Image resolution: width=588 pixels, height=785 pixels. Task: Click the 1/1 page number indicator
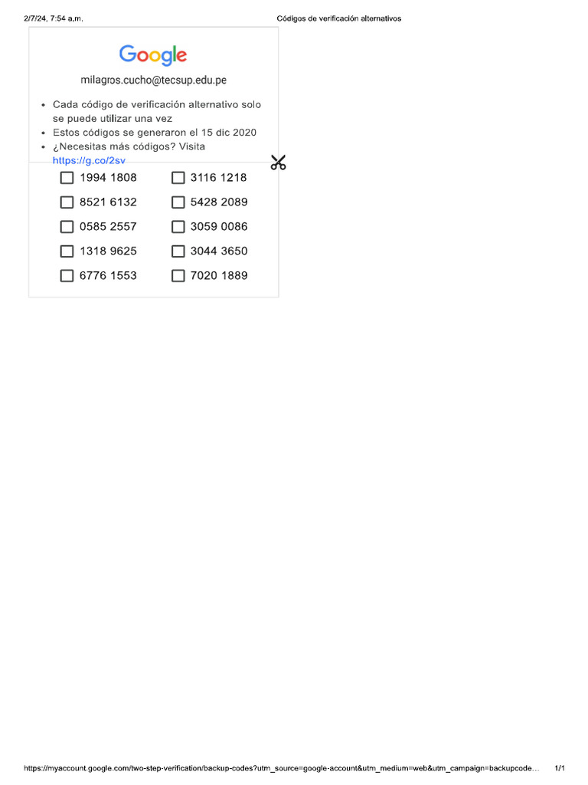click(560, 767)
